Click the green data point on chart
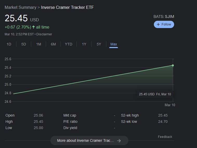Screen dimensions: 197x148 point(173,65)
